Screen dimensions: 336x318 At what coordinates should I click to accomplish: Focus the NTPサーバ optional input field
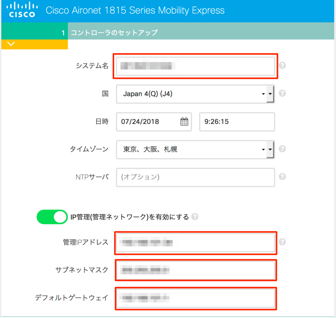196,177
